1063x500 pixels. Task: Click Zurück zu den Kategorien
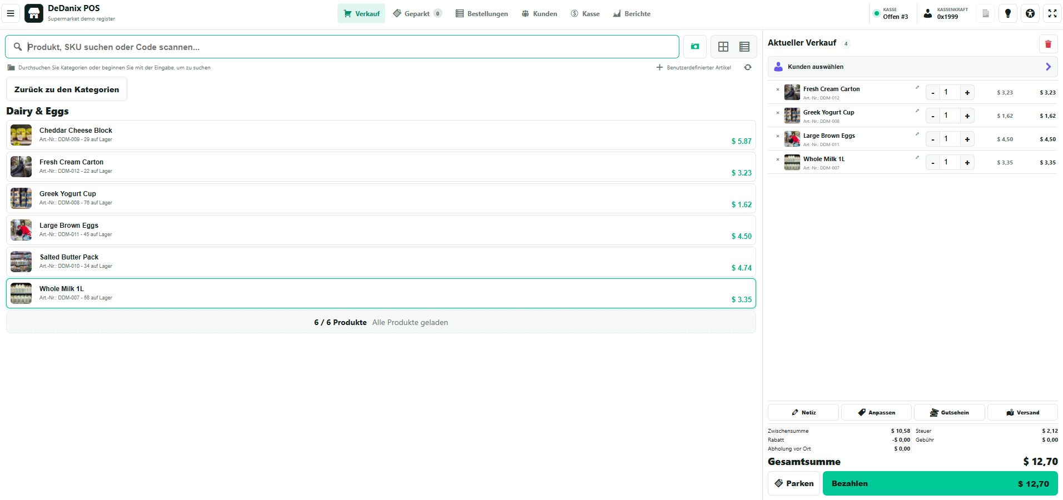[67, 89]
